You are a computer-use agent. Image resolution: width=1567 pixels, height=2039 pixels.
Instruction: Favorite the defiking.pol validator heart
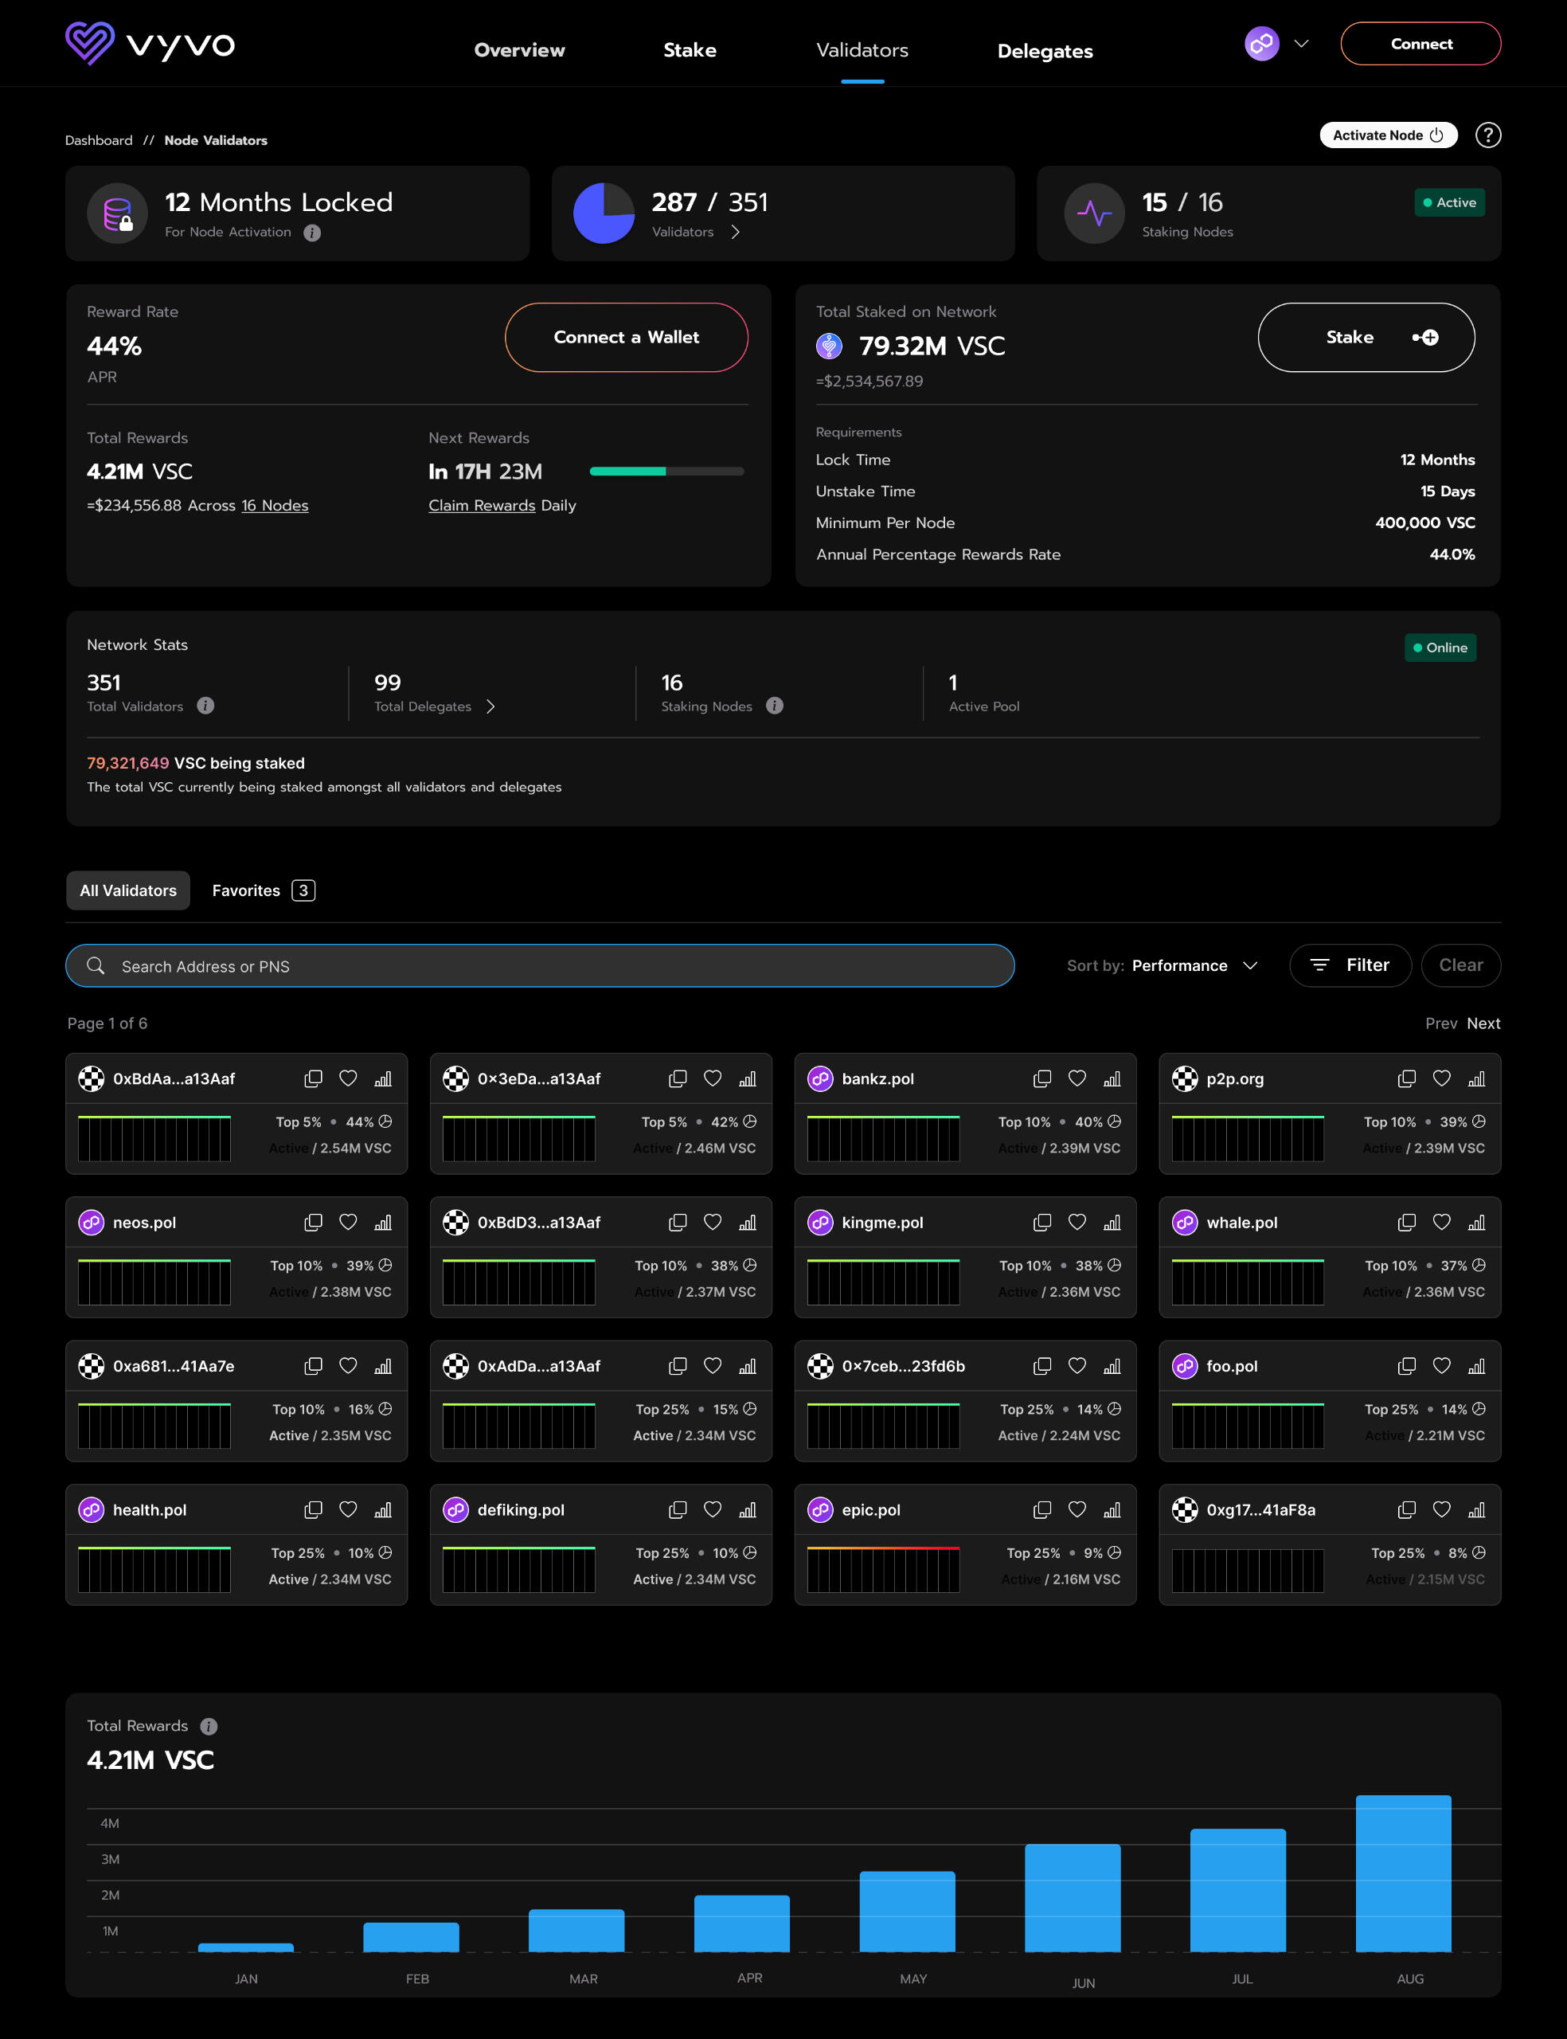[713, 1510]
